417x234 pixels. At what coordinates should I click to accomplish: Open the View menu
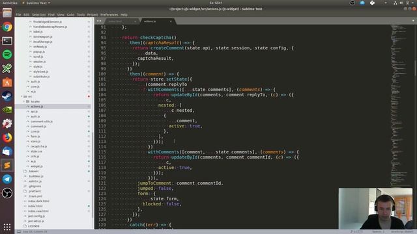[61, 14]
